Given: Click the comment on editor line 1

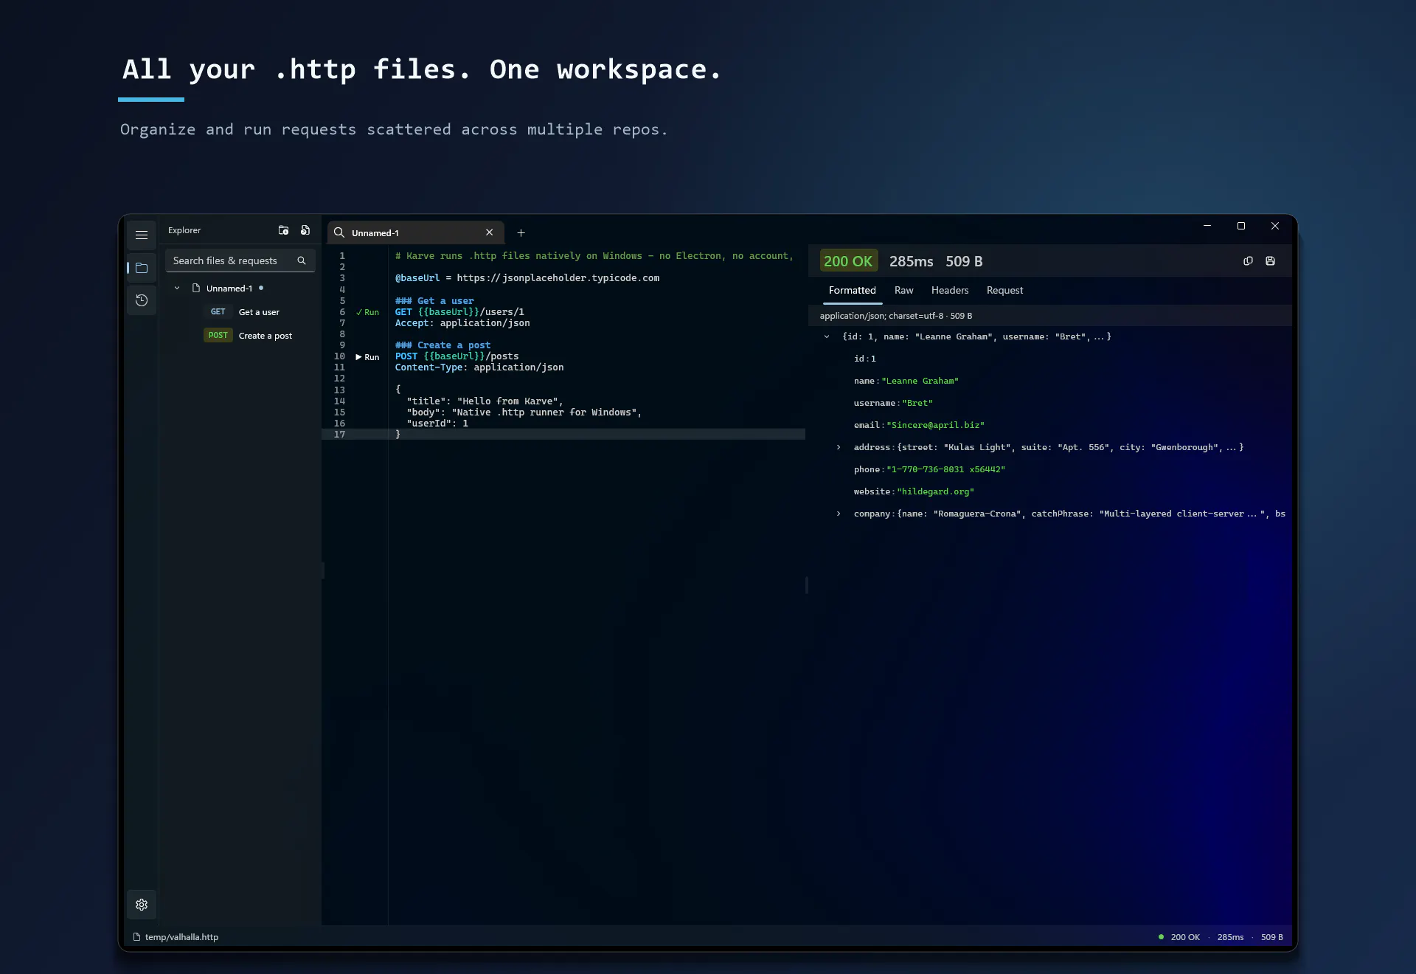Looking at the screenshot, I should pyautogui.click(x=594, y=256).
